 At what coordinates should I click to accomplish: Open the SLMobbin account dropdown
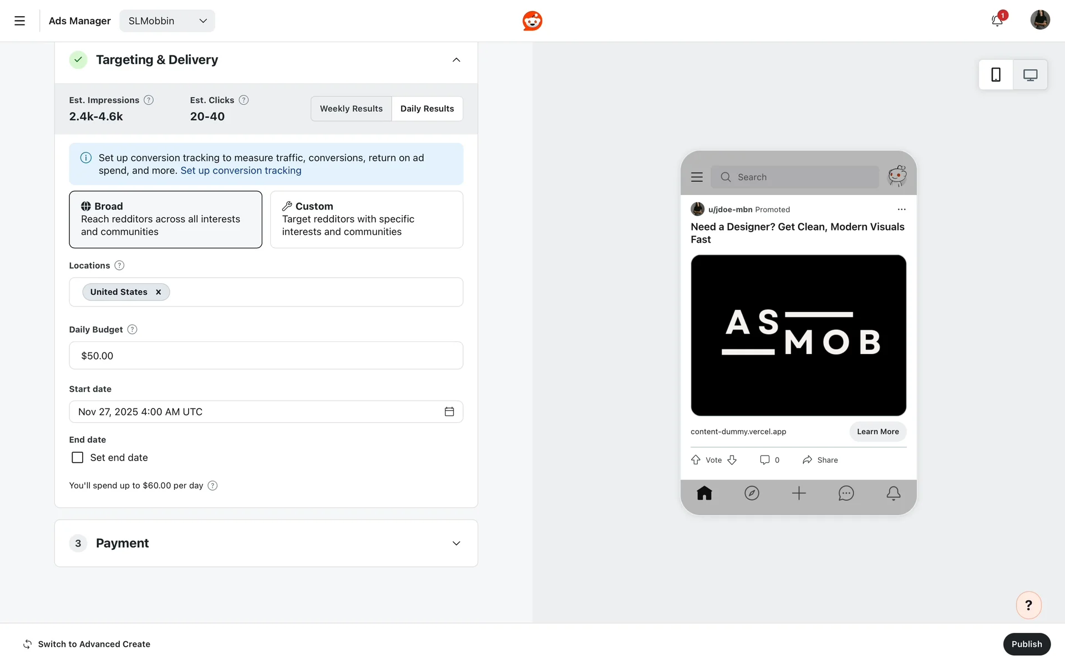[x=167, y=21]
